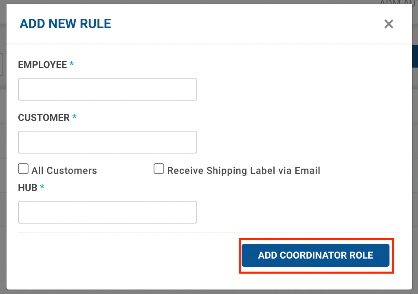
Task: Click the divider line above Add Coordinator Role
Action: click(209, 232)
